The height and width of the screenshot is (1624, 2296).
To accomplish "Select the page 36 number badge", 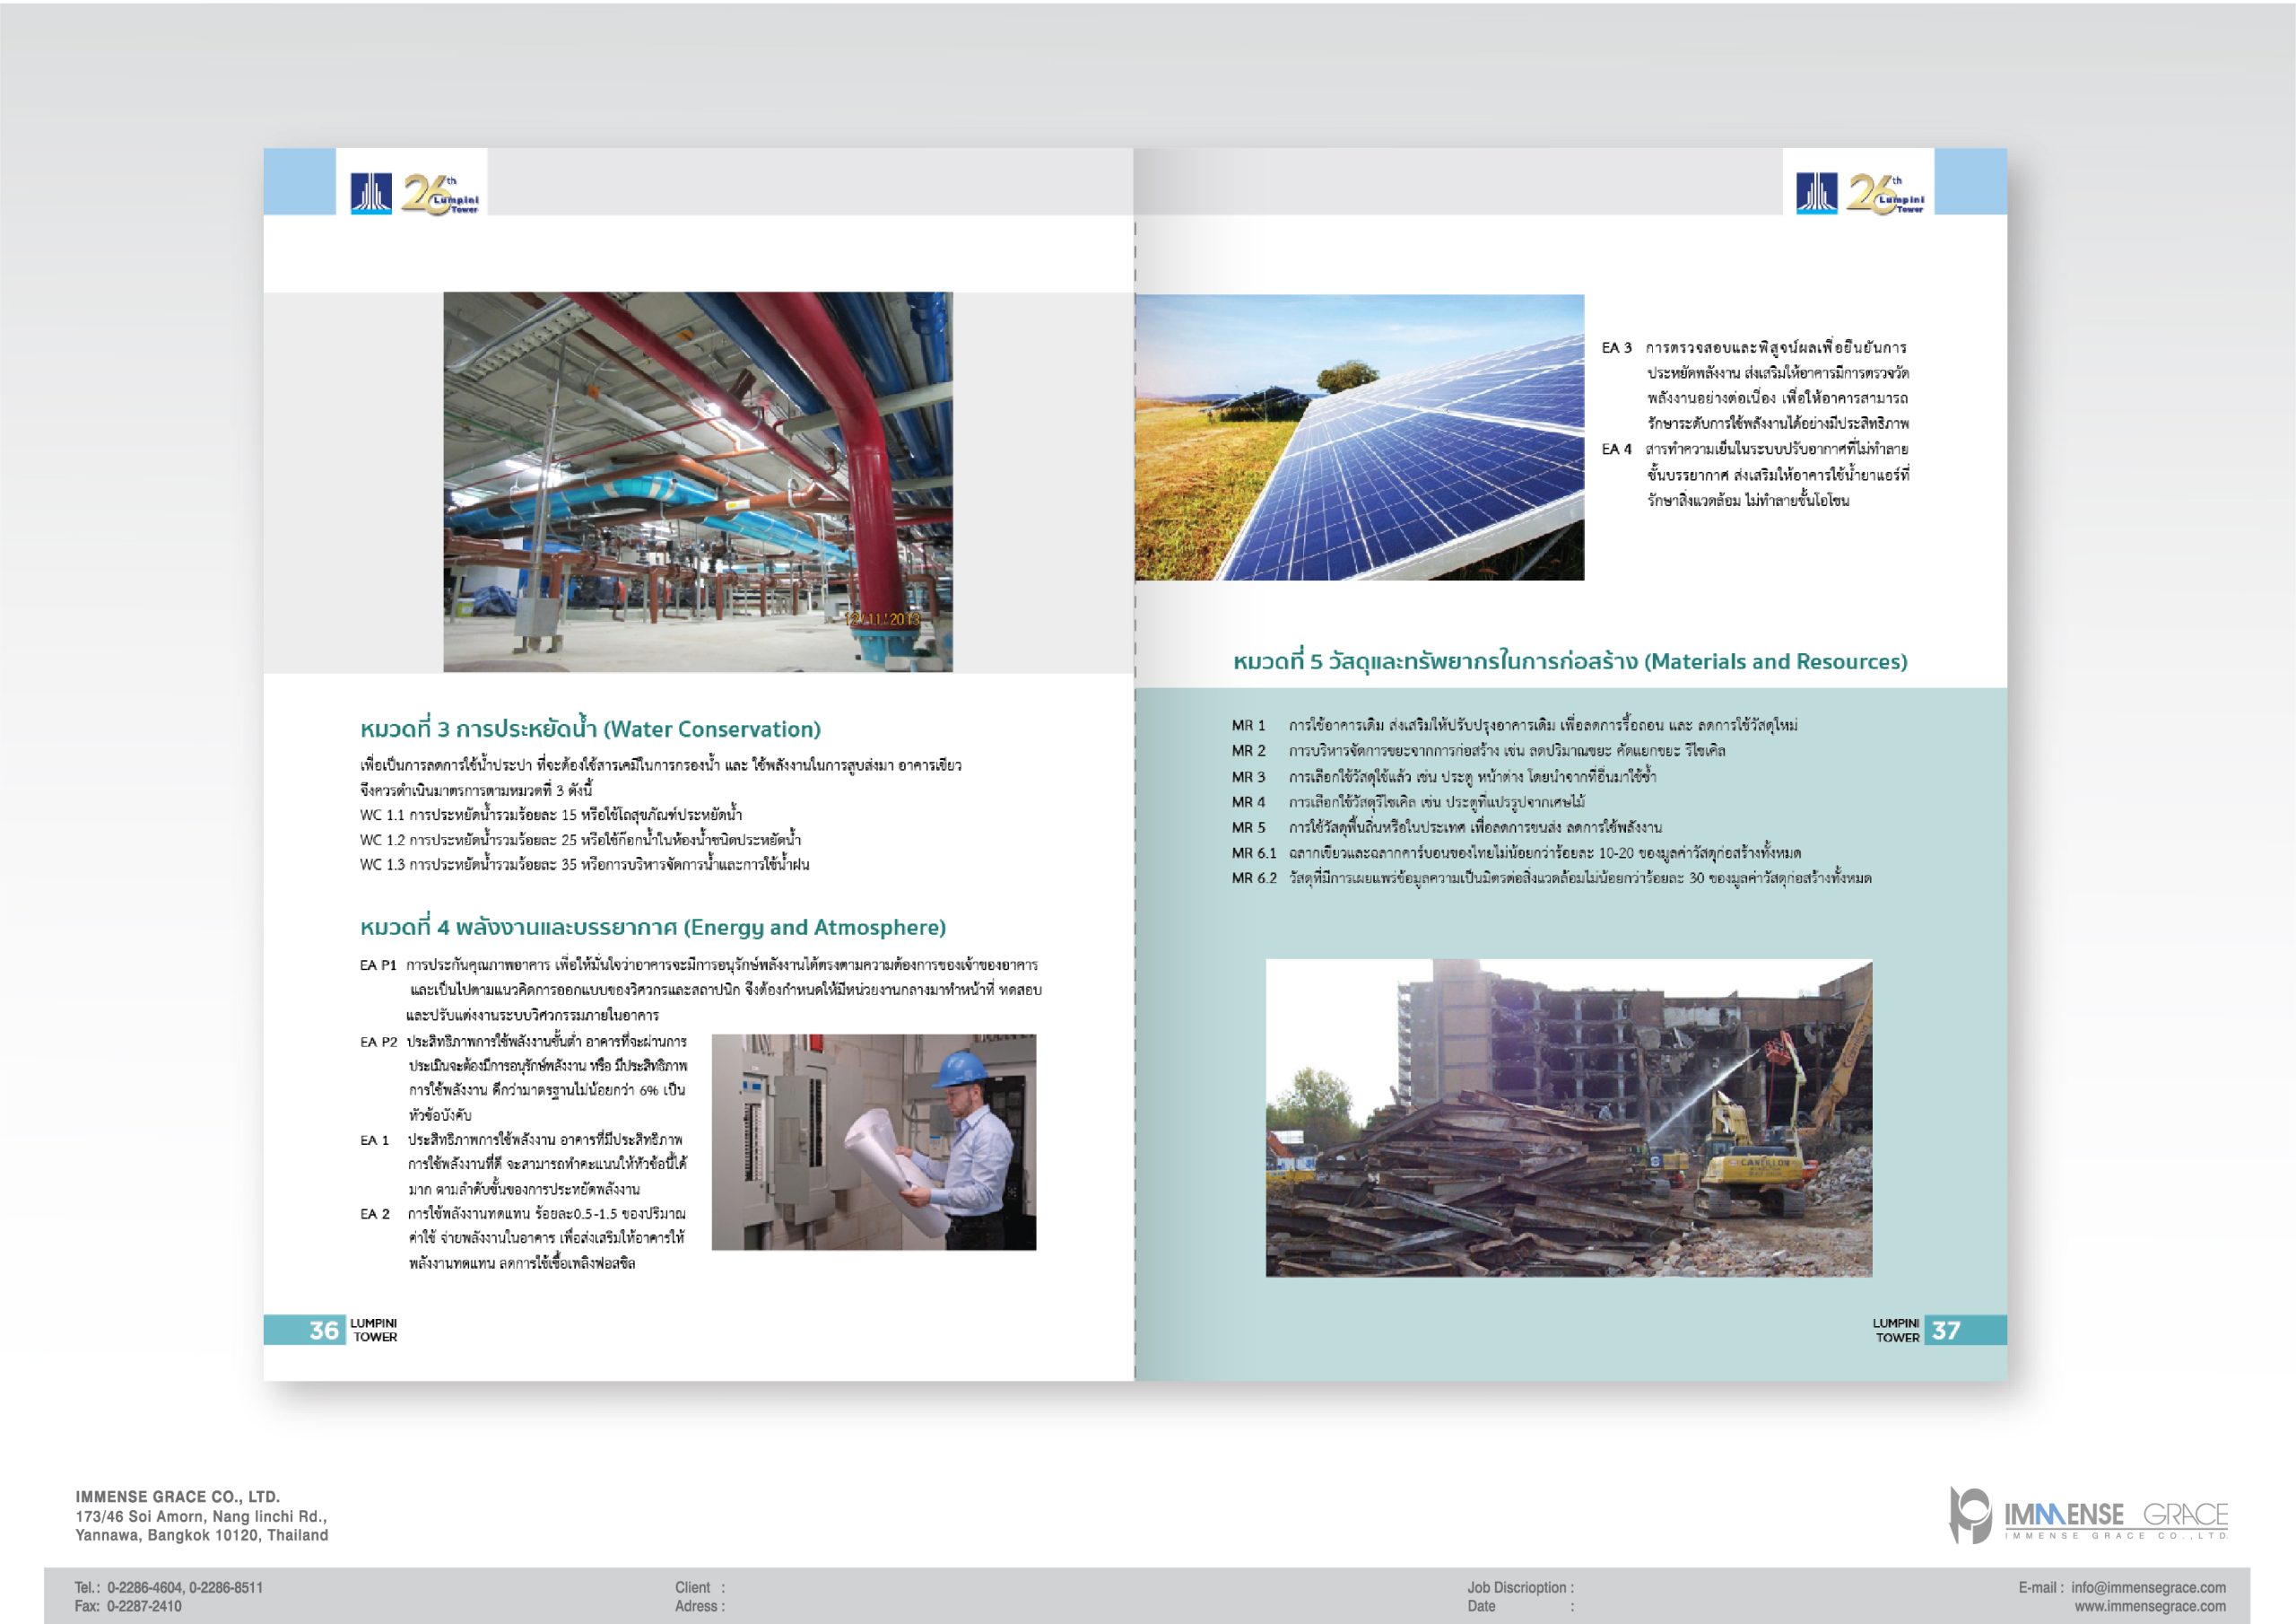I will tap(323, 1330).
